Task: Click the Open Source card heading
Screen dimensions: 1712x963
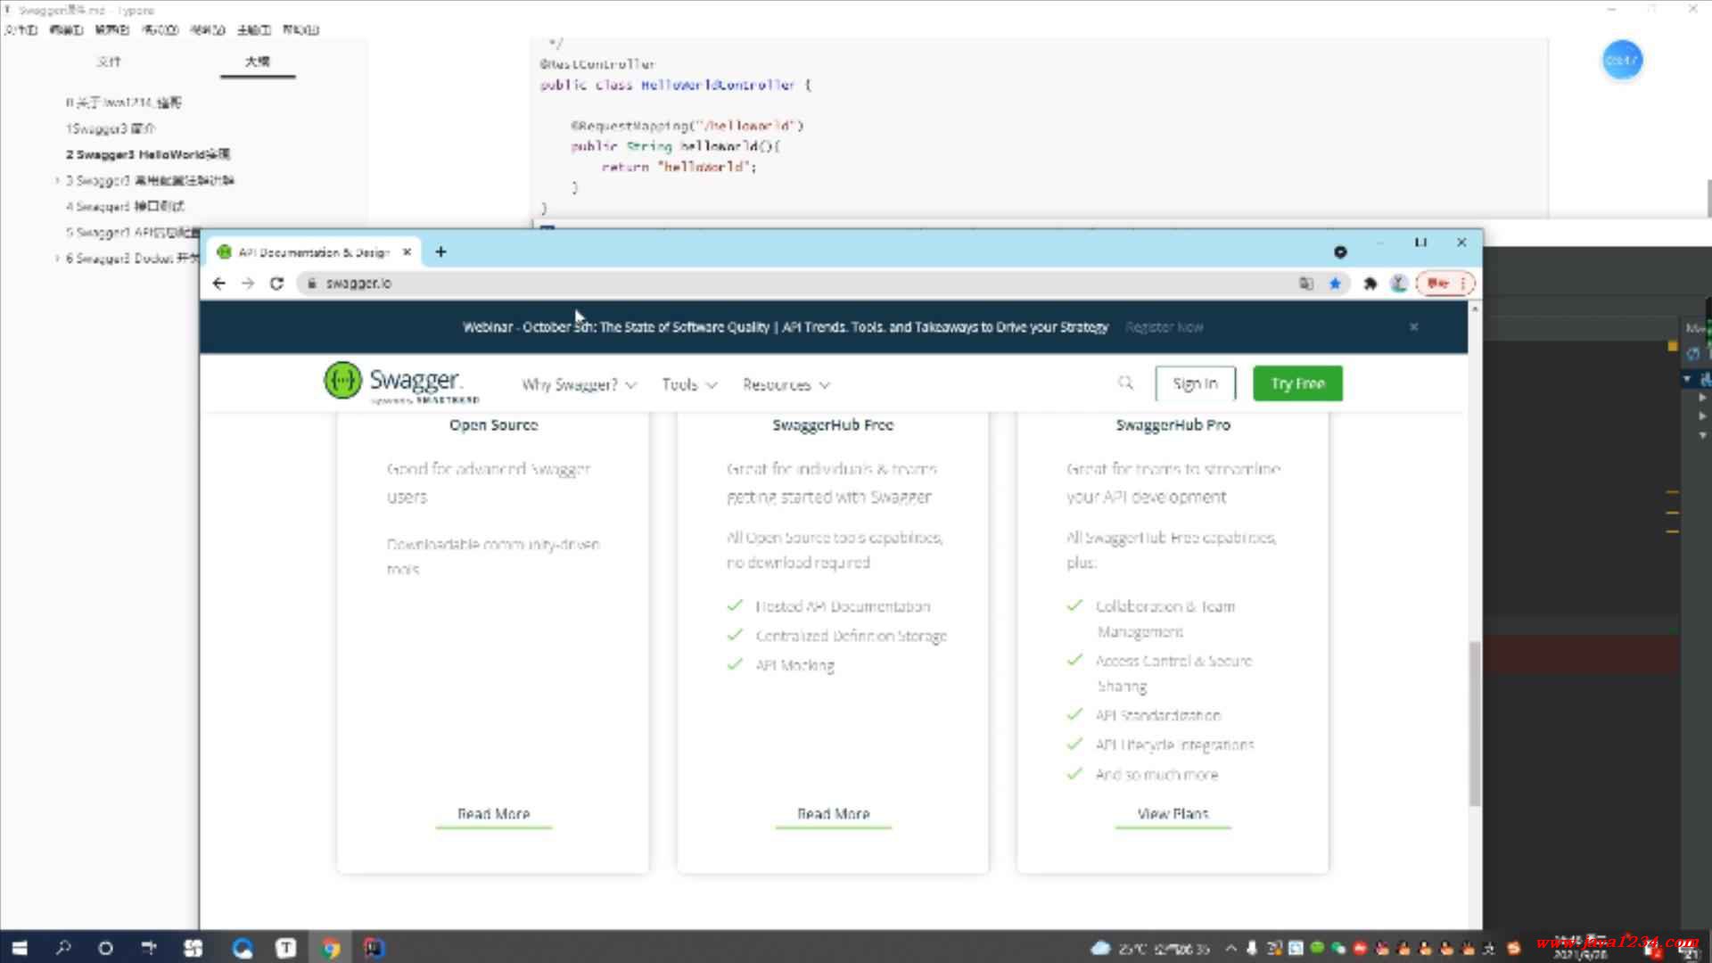Action: 493,425
